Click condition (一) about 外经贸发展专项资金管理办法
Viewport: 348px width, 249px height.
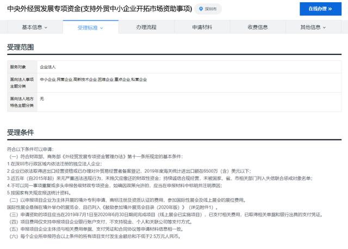pos(96,156)
